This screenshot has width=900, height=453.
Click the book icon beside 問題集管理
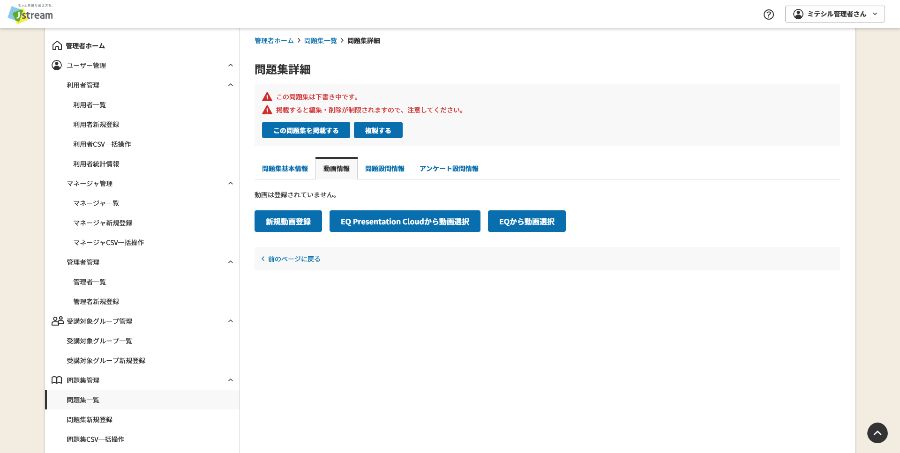coord(57,380)
